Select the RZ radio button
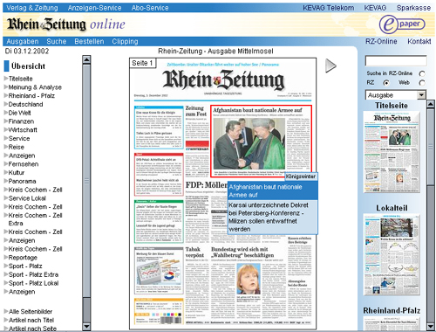The width and height of the screenshot is (436, 332). click(386, 83)
